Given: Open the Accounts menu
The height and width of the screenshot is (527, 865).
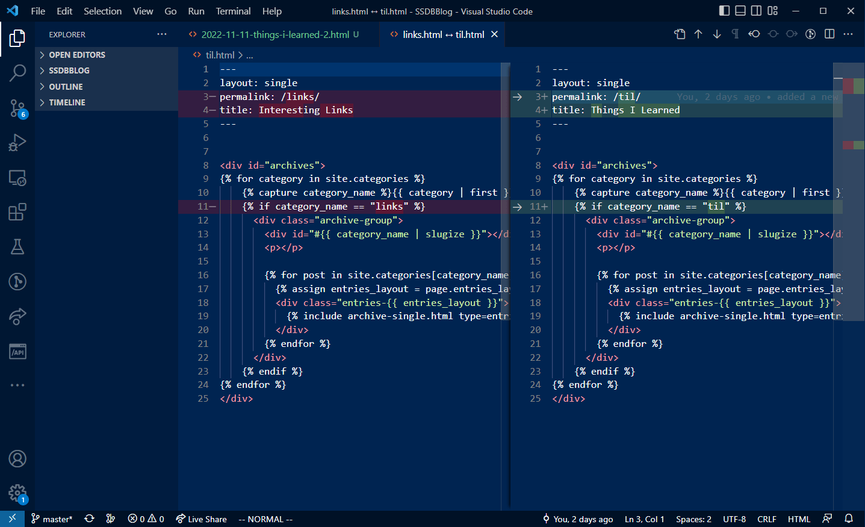Looking at the screenshot, I should [x=17, y=459].
